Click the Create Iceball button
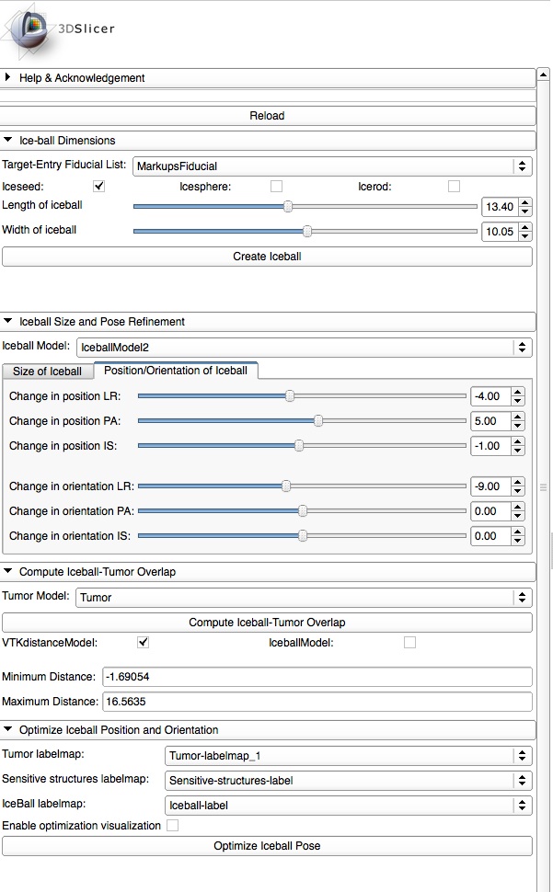The image size is (553, 892). pos(267,257)
